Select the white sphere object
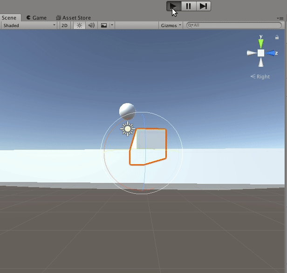This screenshot has width=287, height=273. click(127, 111)
